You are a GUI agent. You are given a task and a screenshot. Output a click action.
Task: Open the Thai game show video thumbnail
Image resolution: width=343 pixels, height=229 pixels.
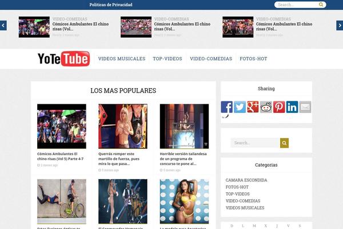pyautogui.click(x=184, y=127)
